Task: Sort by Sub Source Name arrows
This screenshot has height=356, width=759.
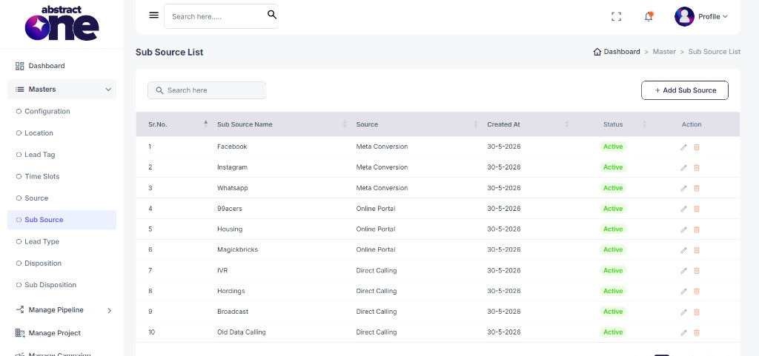Action: [x=345, y=124]
